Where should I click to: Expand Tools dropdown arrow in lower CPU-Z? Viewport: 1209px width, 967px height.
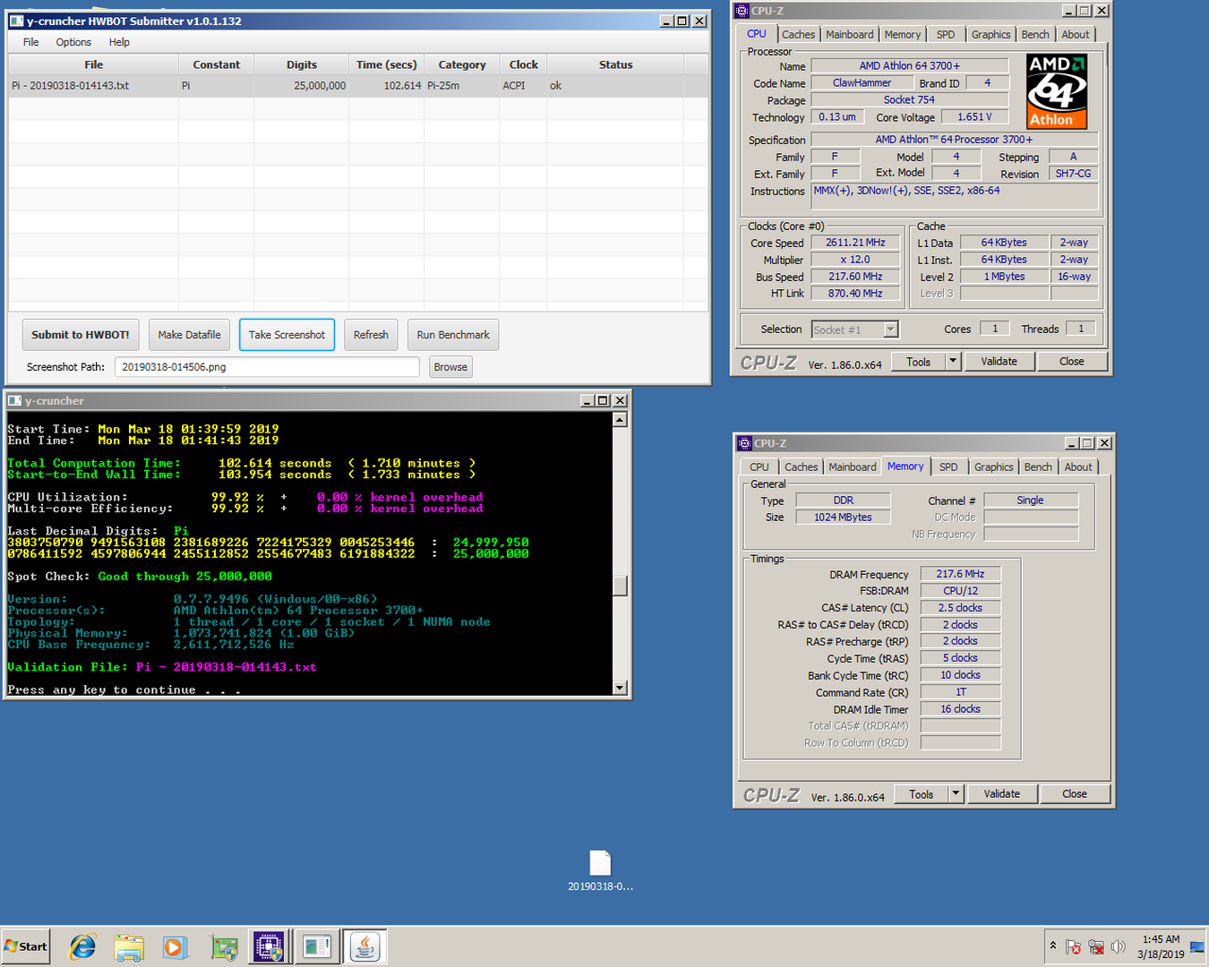(x=956, y=794)
